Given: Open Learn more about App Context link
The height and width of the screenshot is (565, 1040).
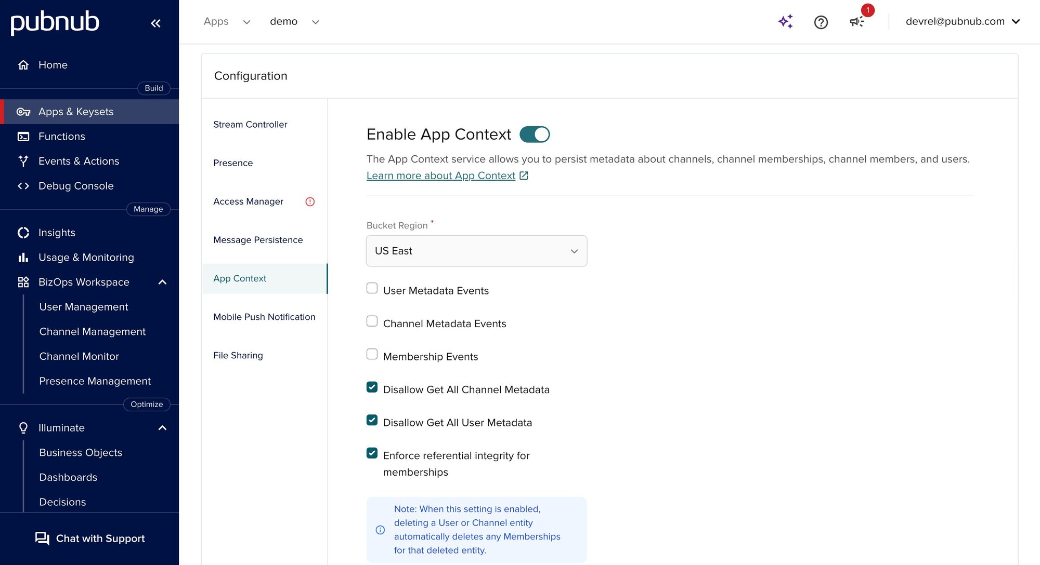Looking at the screenshot, I should coord(441,176).
